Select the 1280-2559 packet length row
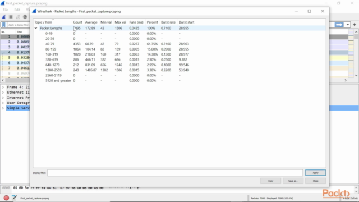Viewport: 359px width, 202px height. click(x=179, y=70)
